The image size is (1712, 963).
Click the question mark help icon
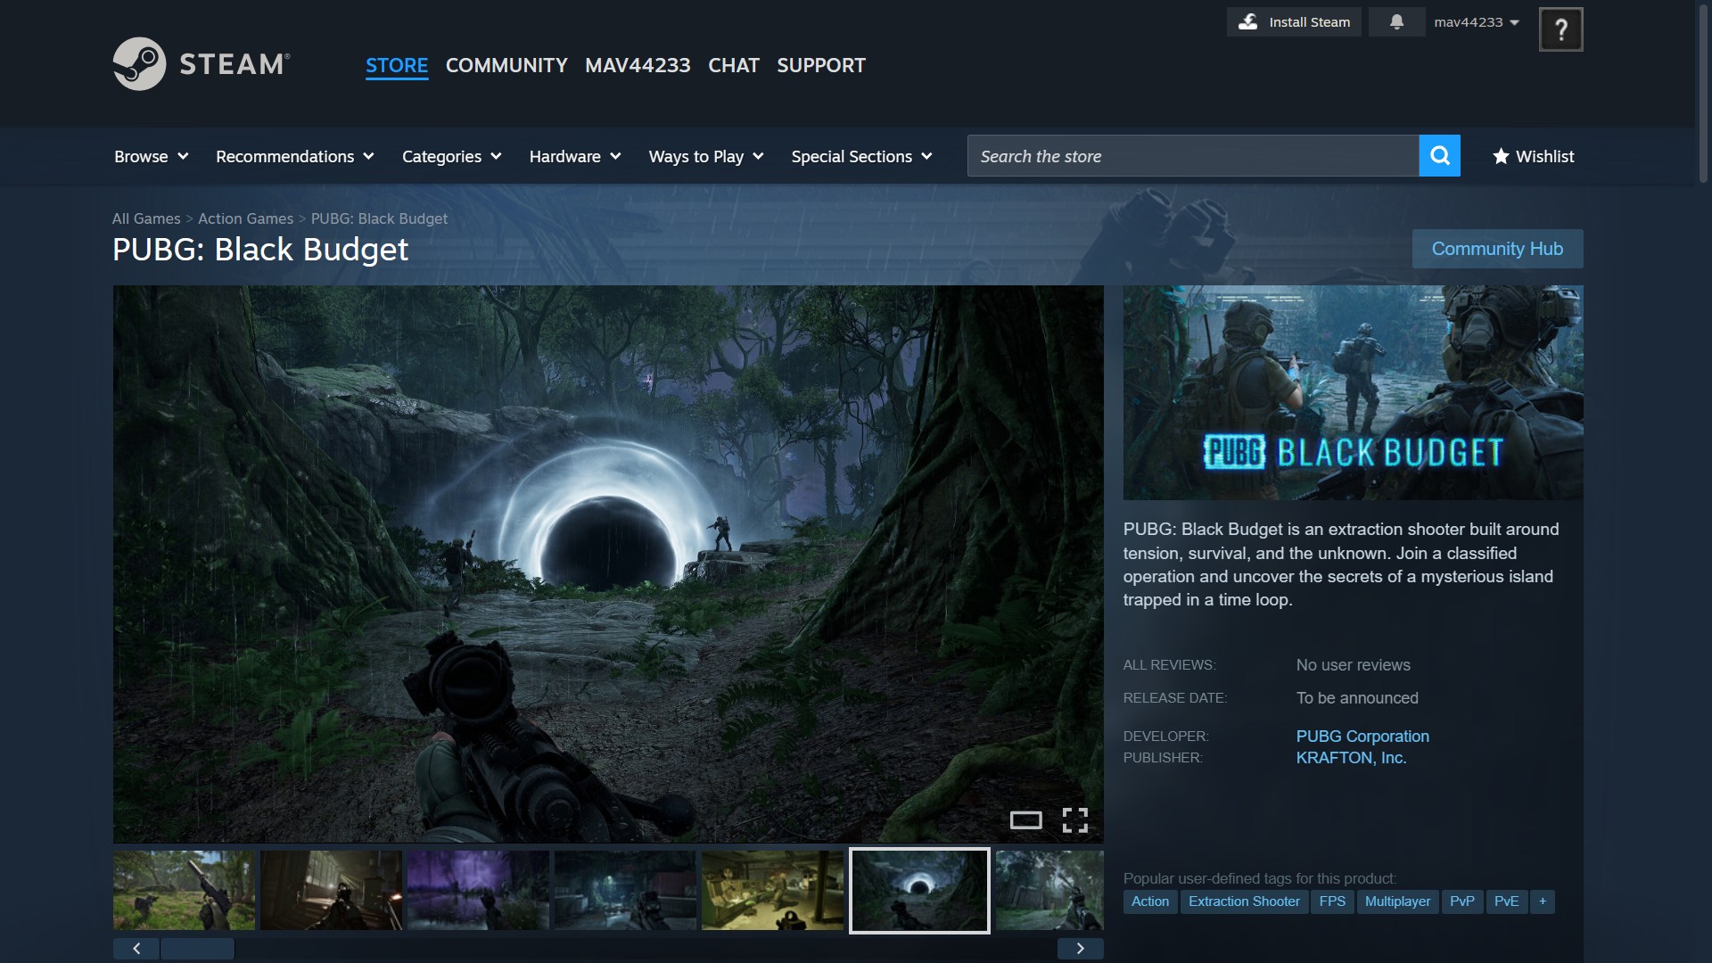[1560, 29]
